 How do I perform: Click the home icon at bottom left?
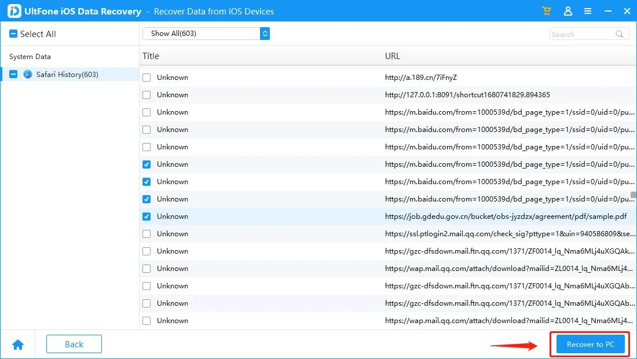18,345
